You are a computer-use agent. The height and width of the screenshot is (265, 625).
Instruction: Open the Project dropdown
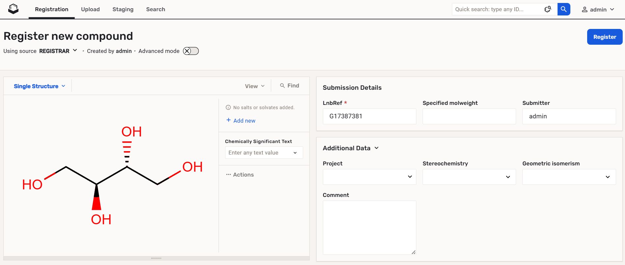[369, 177]
